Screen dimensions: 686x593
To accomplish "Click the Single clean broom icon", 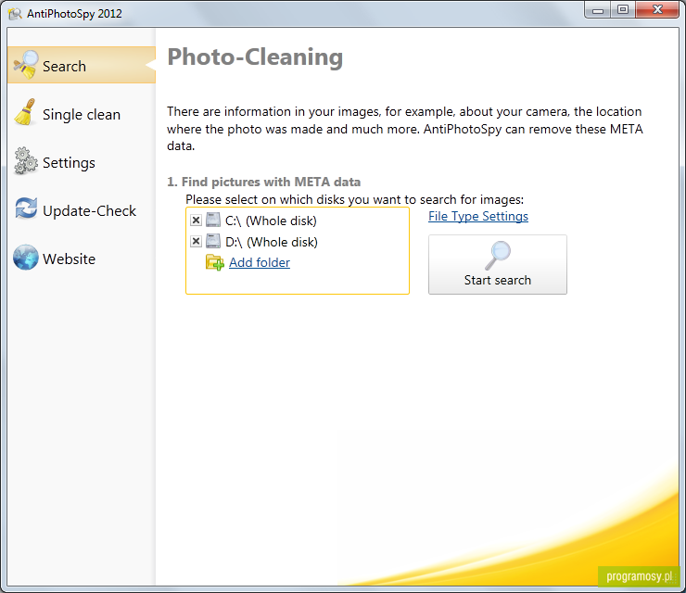I will coord(25,112).
